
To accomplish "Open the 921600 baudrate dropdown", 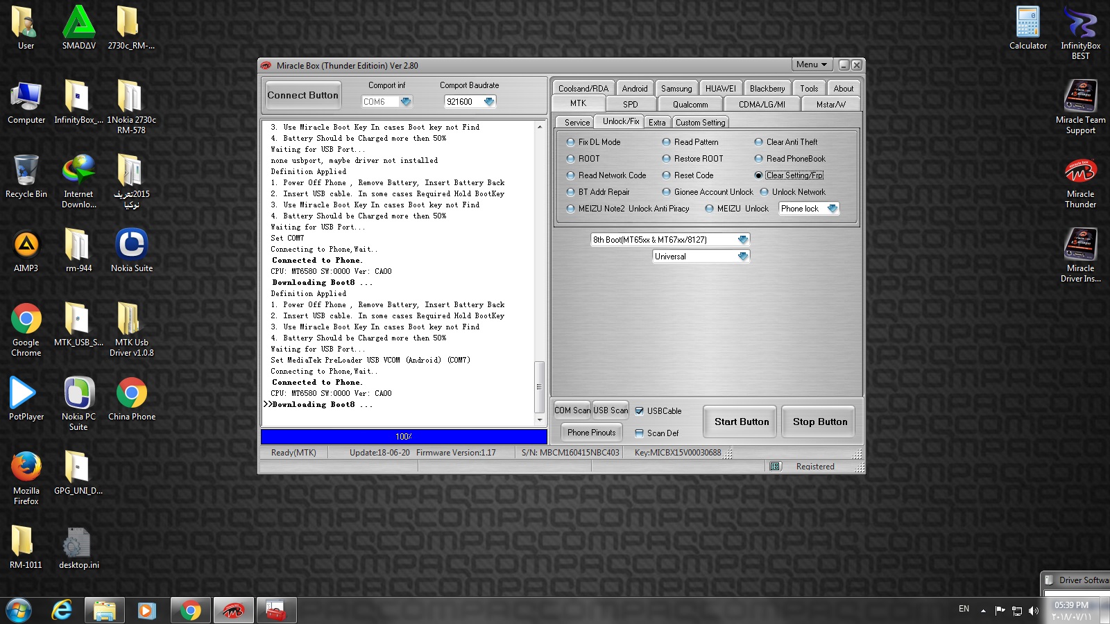I will click(489, 102).
